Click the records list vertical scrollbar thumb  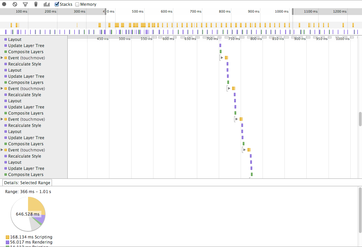[360, 119]
